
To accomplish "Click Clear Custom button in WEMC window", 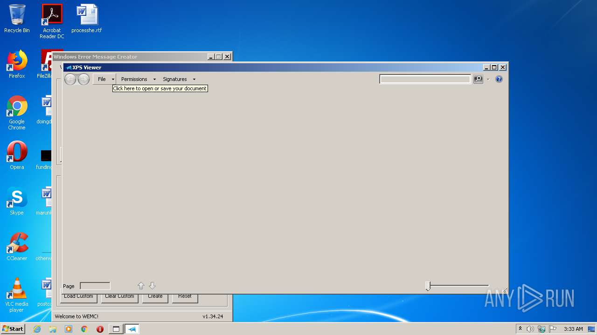I will point(119,298).
